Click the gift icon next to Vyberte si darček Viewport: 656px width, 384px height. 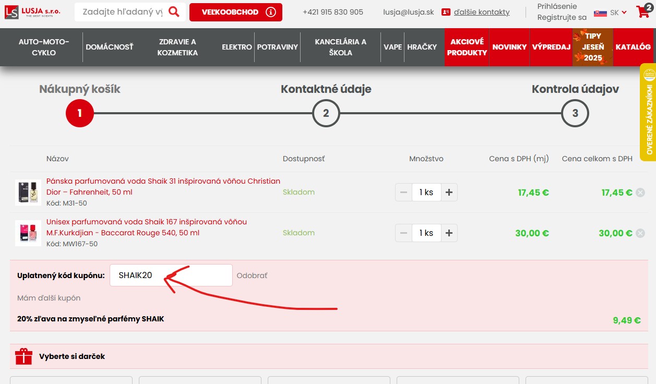[x=23, y=356]
